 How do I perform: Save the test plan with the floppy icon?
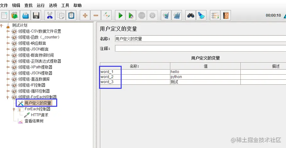click(36, 15)
